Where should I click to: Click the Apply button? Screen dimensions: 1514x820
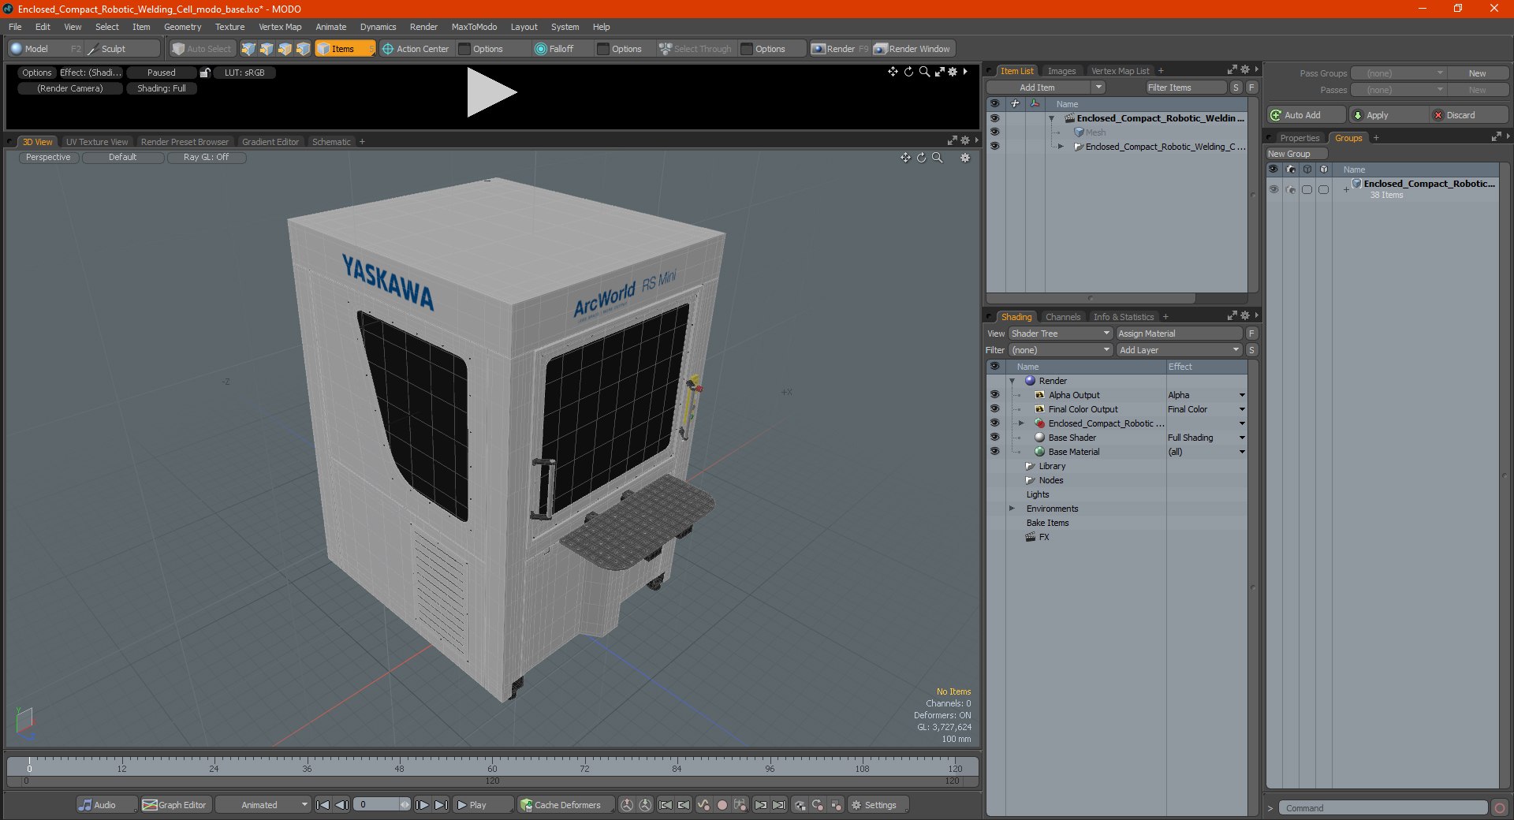[1388, 115]
